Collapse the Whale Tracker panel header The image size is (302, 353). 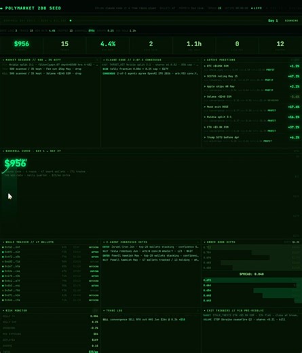pos(3,242)
